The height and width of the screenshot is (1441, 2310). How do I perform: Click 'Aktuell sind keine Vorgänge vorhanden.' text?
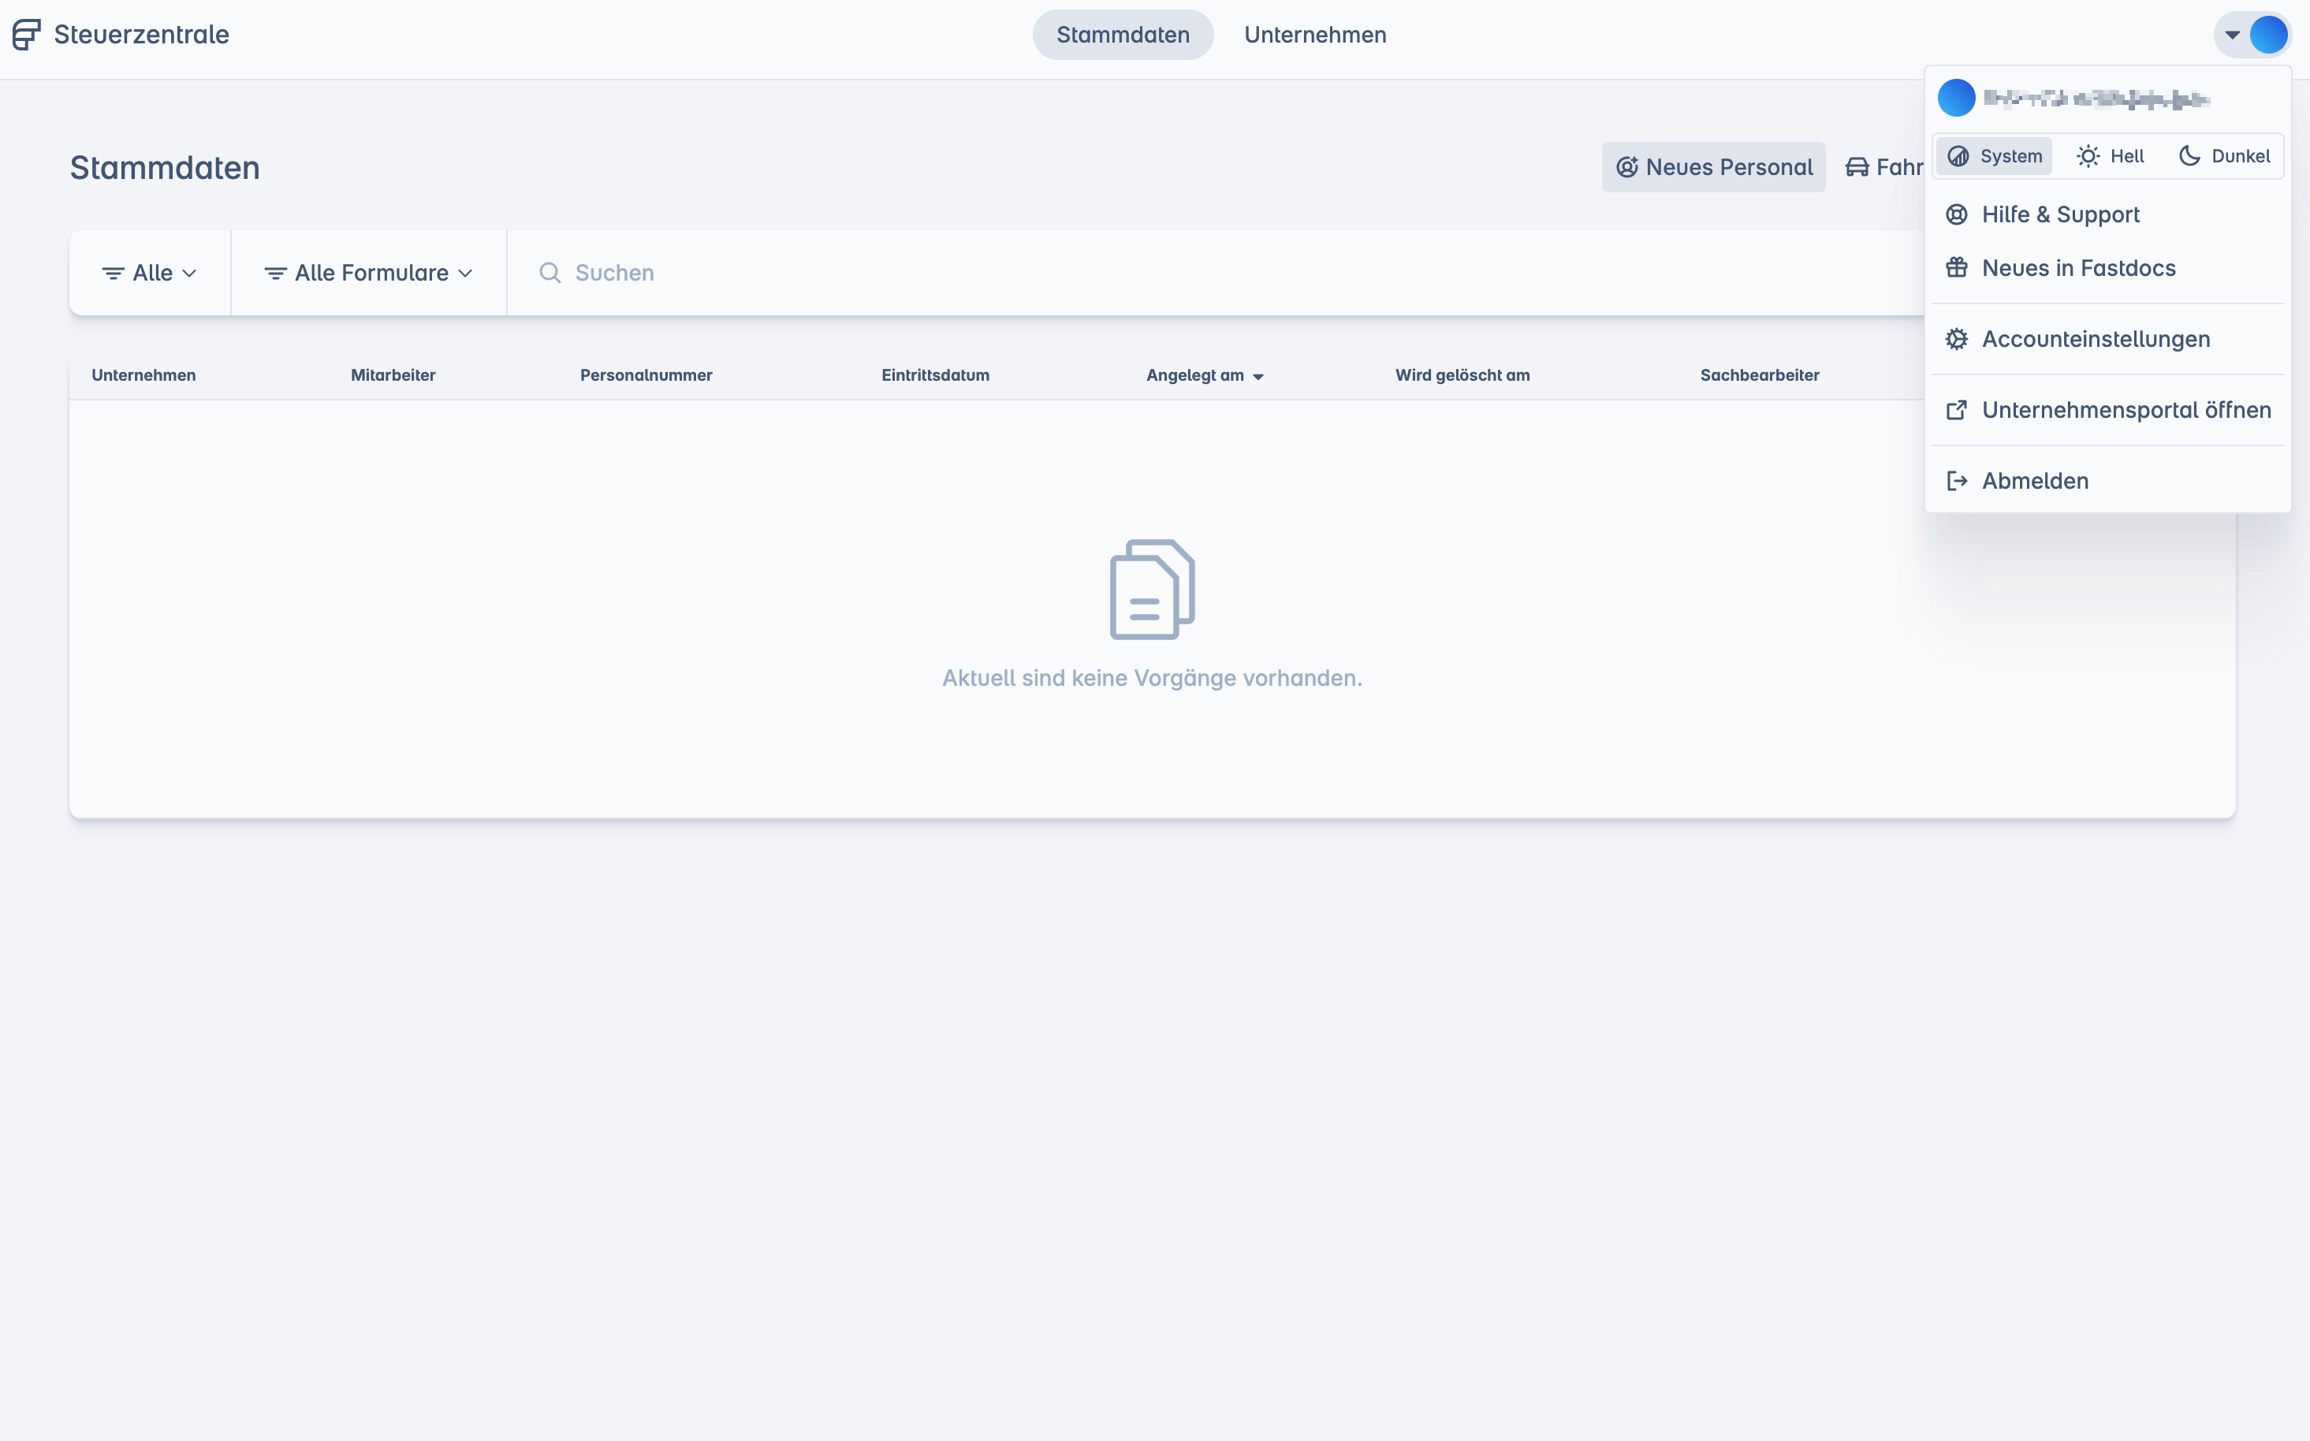tap(1152, 678)
